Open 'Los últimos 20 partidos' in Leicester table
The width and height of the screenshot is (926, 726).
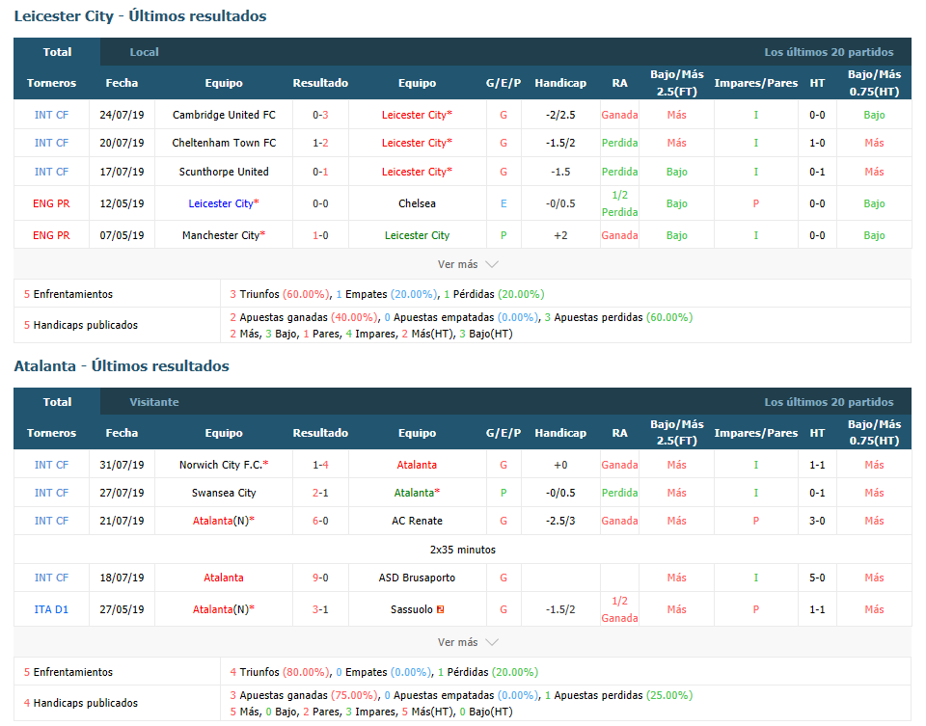click(829, 52)
